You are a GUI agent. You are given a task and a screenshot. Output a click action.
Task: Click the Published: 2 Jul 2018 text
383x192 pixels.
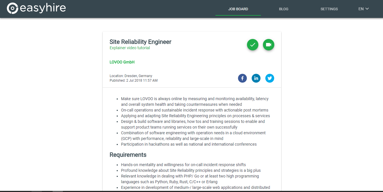(133, 80)
